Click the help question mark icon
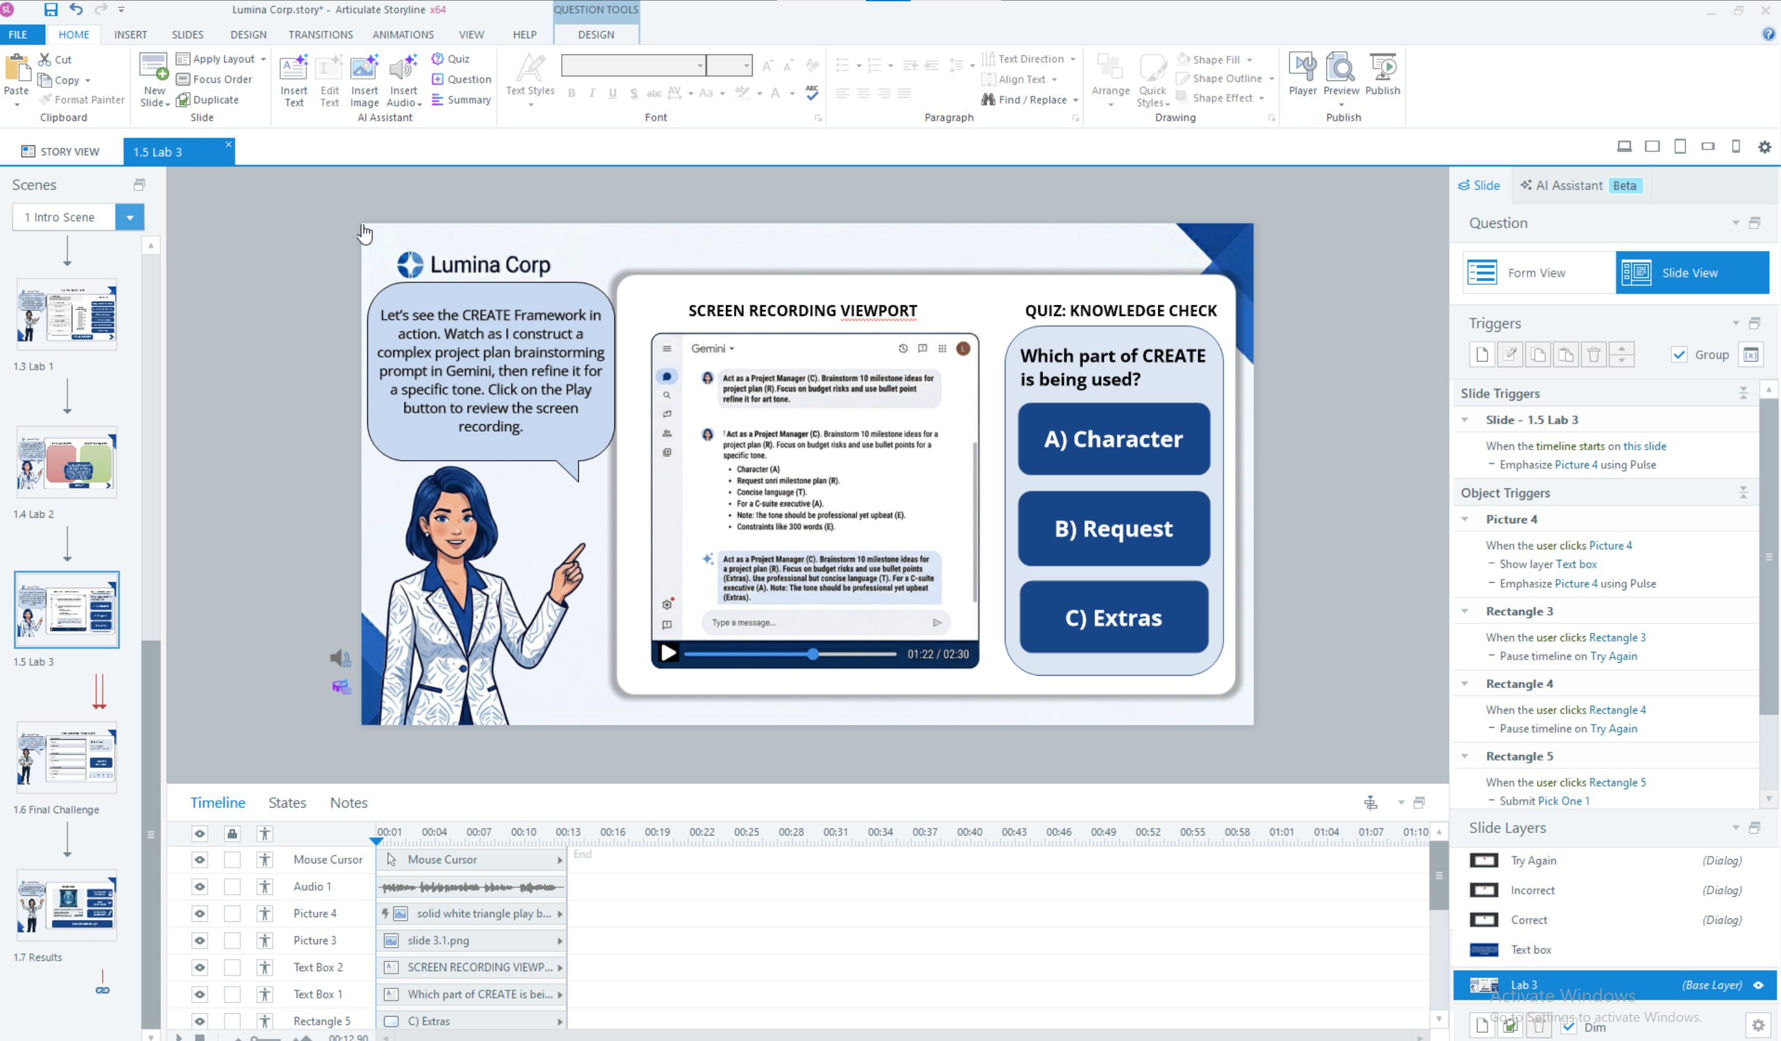 [1769, 34]
